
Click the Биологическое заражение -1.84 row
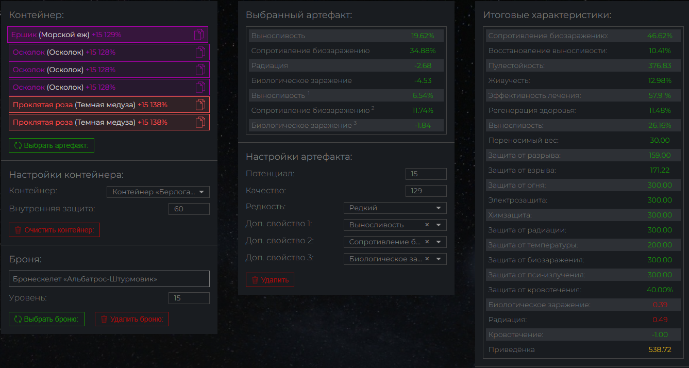(346, 125)
